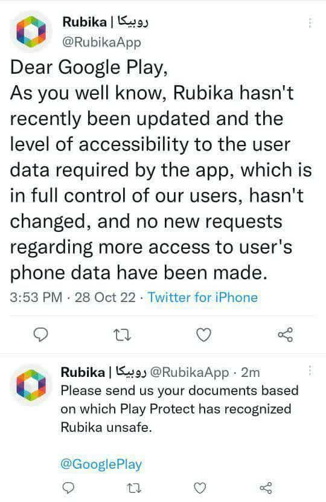
Task: Retweet the main Rubika tweet
Action: tap(123, 335)
